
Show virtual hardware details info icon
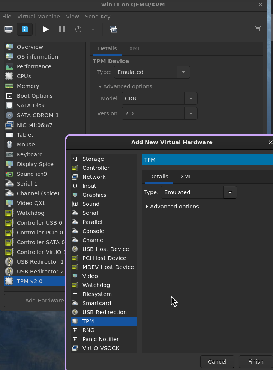[x=25, y=29]
